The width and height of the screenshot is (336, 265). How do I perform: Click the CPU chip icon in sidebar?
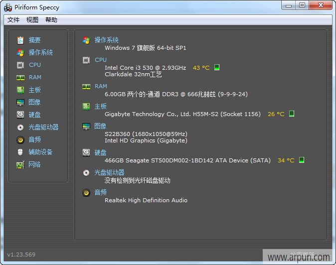(x=20, y=65)
